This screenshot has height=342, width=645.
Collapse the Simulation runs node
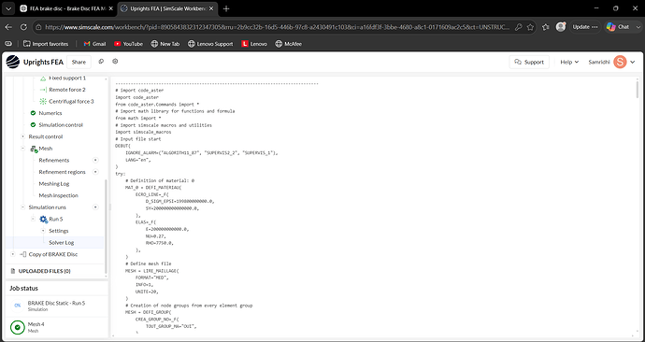coord(23,207)
